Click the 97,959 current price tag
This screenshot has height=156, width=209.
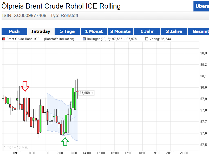click(86, 93)
